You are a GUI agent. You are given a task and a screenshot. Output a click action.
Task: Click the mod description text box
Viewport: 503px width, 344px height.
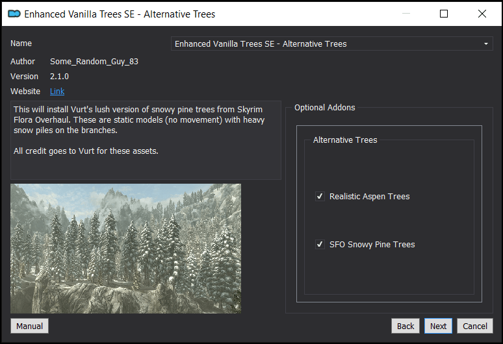pos(146,140)
